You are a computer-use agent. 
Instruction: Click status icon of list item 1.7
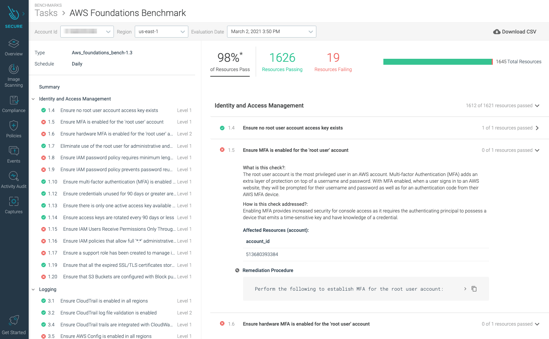[x=44, y=146]
